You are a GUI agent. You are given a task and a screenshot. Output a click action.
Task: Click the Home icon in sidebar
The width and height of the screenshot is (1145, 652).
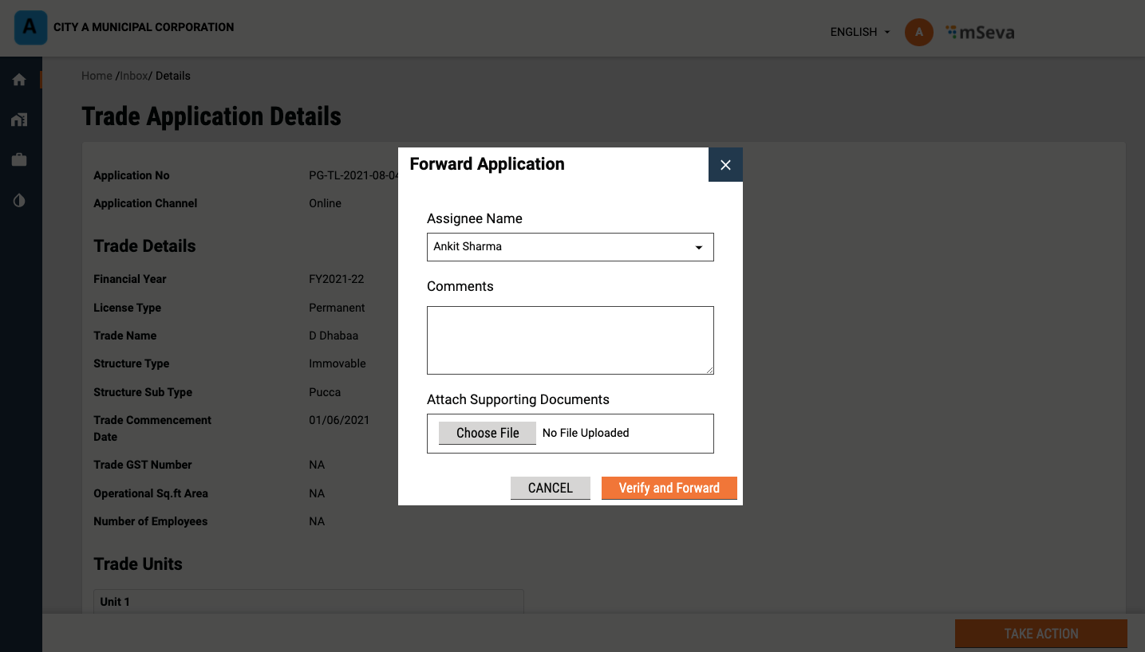pyautogui.click(x=19, y=80)
